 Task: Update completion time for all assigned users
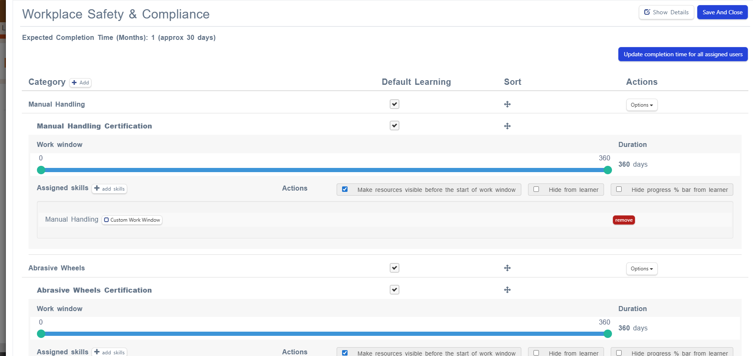pyautogui.click(x=683, y=54)
